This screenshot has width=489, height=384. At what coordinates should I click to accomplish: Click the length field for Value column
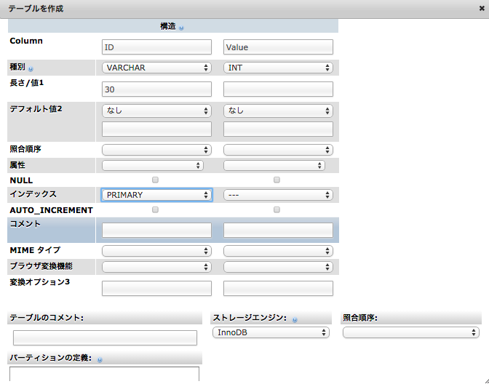pos(278,89)
